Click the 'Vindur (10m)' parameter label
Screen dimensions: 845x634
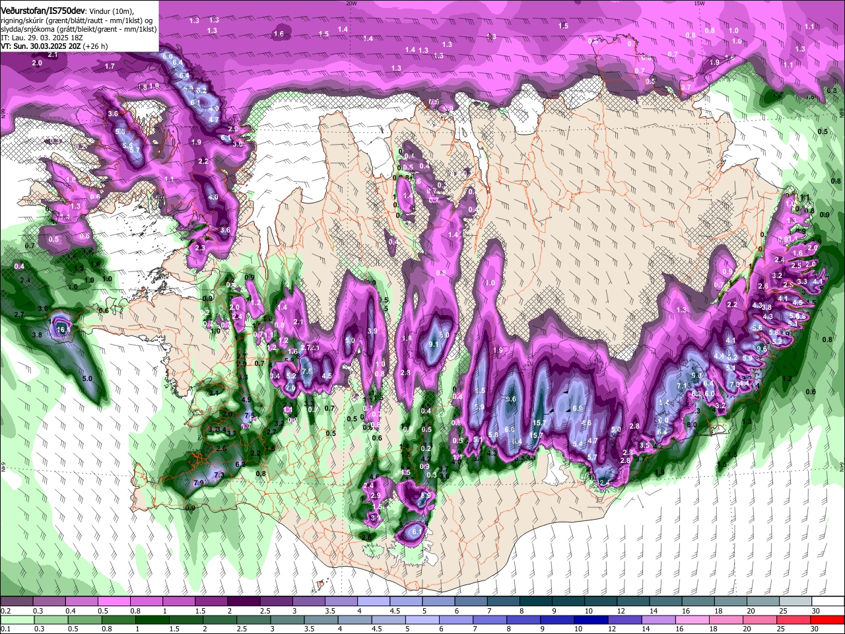point(112,11)
